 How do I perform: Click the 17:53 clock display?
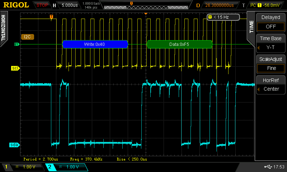(279, 167)
